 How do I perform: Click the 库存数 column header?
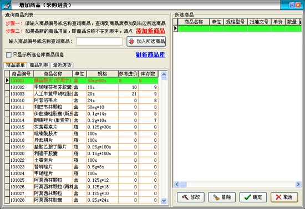tap(148, 74)
